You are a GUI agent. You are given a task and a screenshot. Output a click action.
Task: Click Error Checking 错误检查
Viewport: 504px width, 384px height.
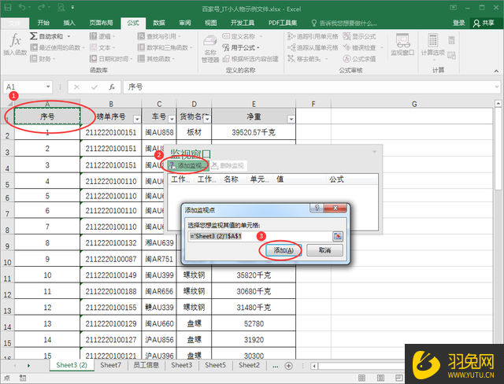click(x=363, y=47)
